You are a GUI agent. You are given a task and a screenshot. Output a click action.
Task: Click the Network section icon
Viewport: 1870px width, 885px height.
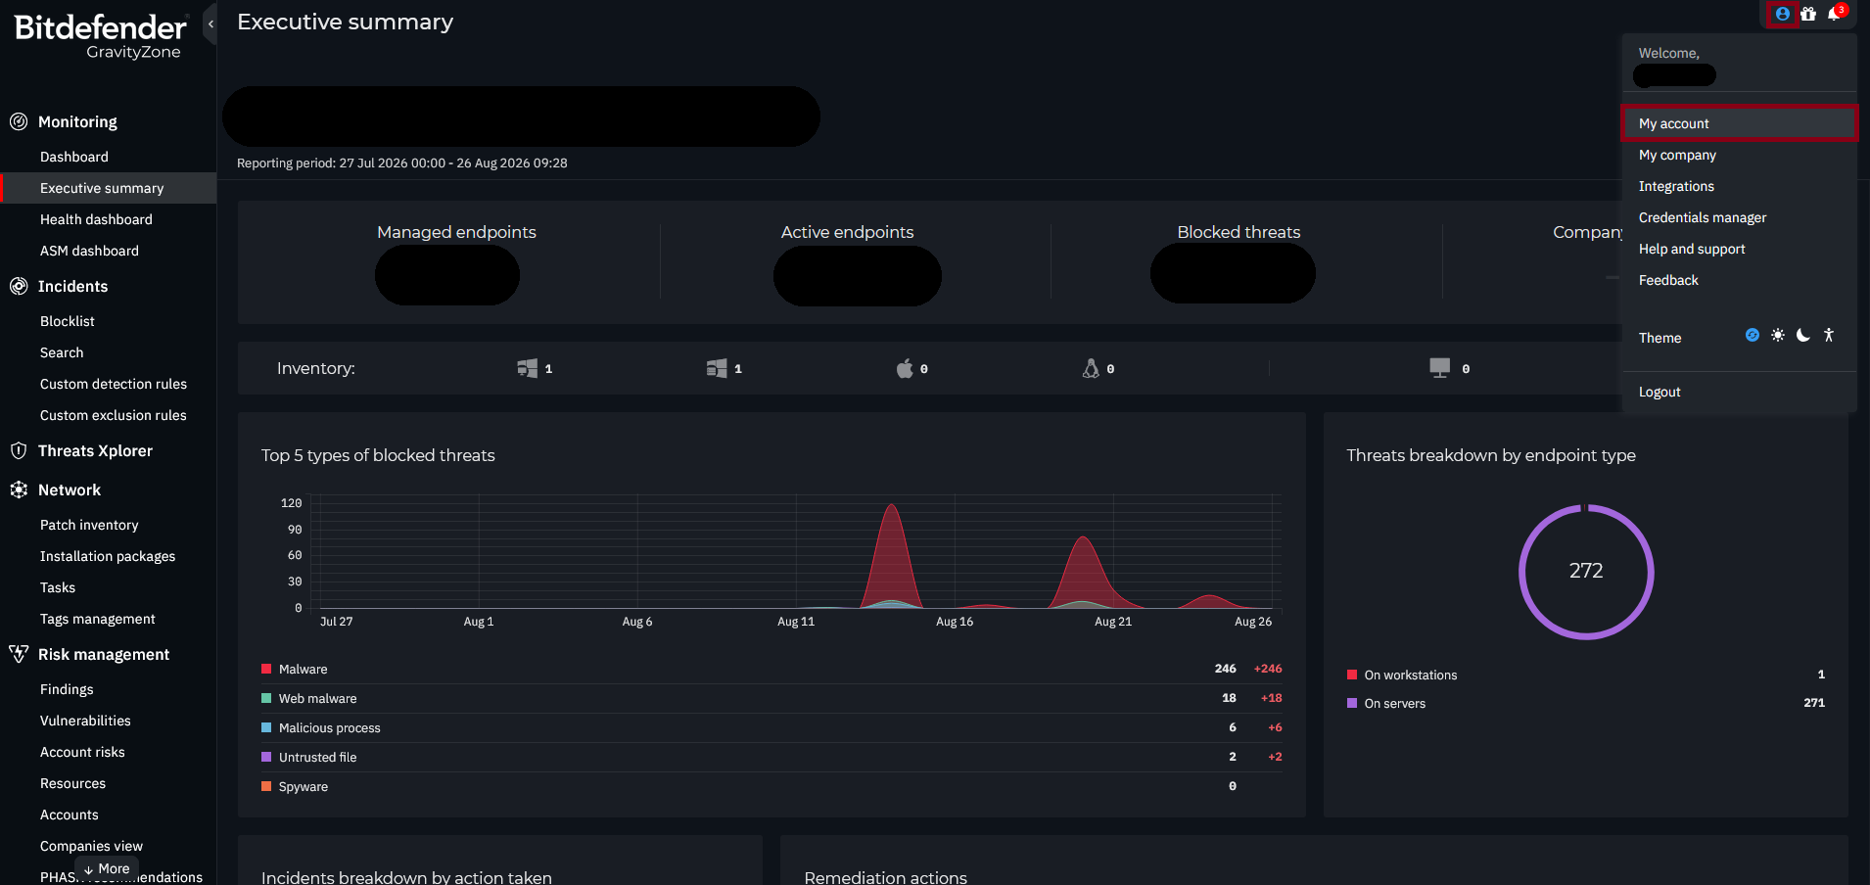coord(19,489)
